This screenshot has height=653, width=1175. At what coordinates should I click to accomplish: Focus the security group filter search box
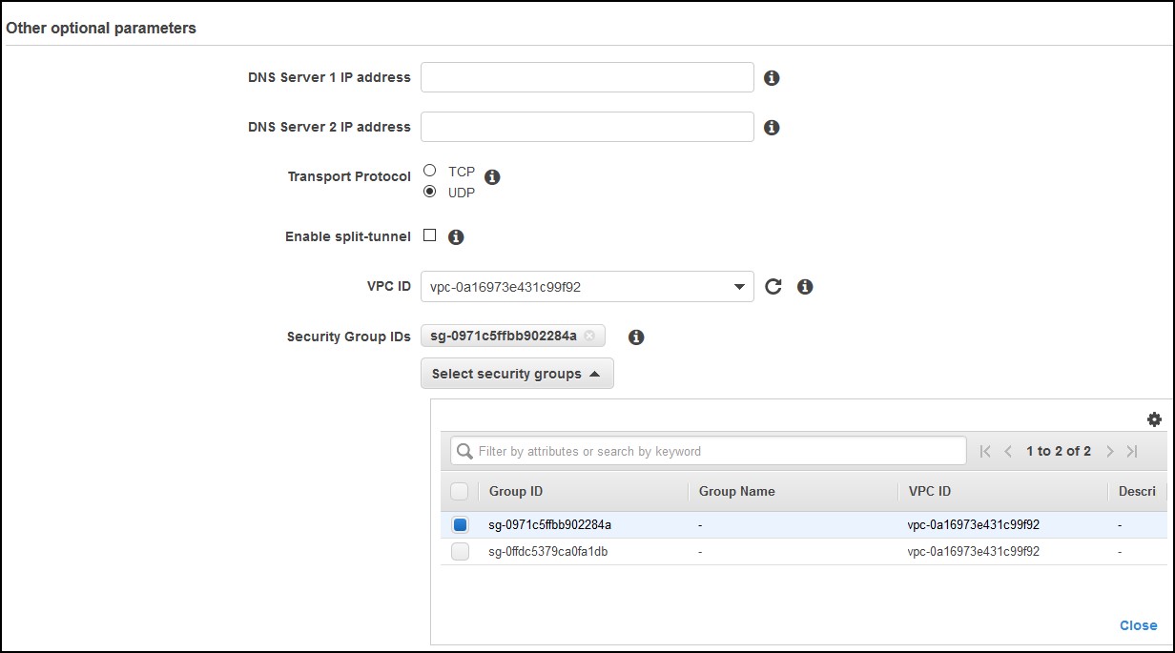pos(708,451)
